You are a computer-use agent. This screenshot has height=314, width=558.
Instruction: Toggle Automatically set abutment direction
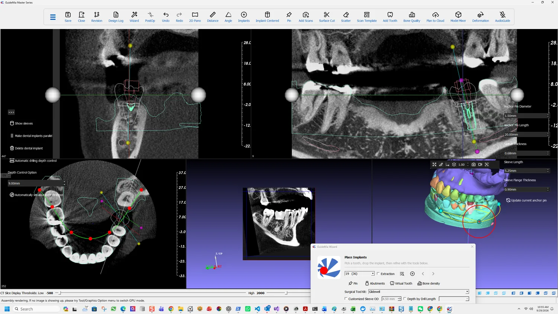pos(36,195)
